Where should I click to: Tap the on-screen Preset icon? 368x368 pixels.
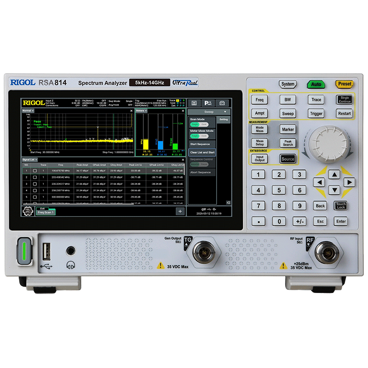(208, 103)
